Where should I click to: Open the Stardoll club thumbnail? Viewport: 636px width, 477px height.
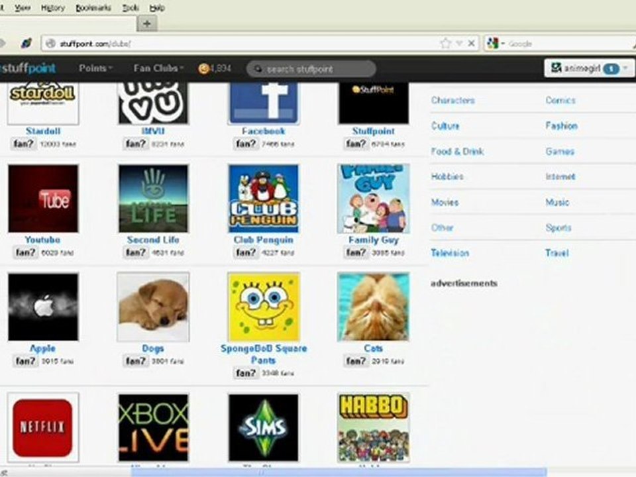click(x=43, y=103)
